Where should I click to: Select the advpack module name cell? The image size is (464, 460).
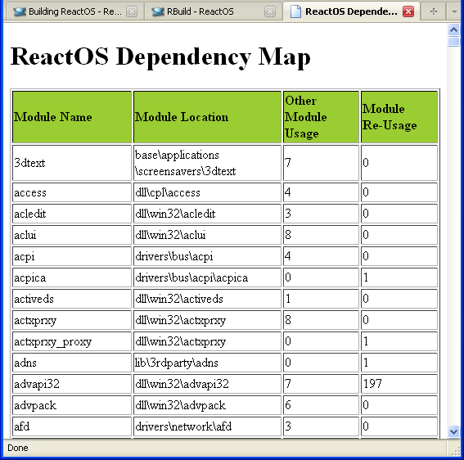pos(72,405)
